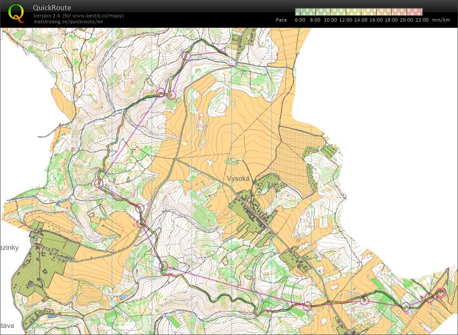Click the finish double-circle at route end
Image resolution: width=458 pixels, height=335 pixels.
coord(441,293)
